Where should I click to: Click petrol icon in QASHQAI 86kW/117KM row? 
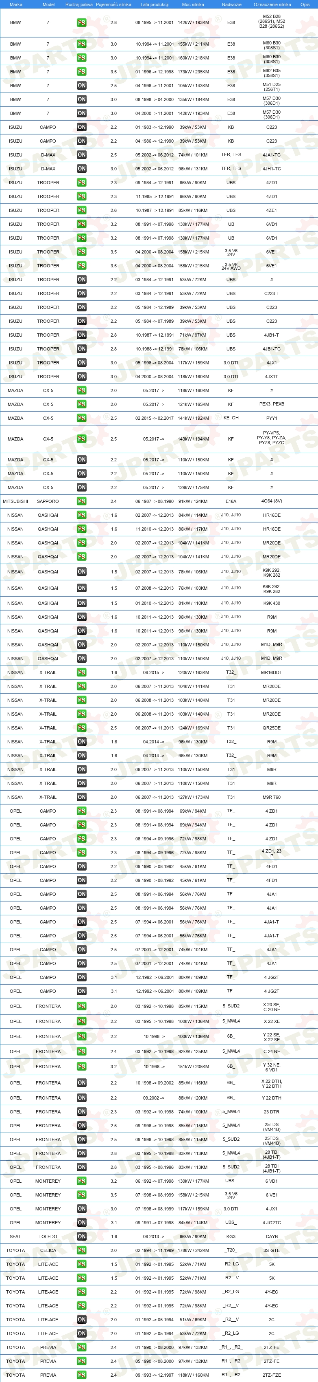[81, 529]
